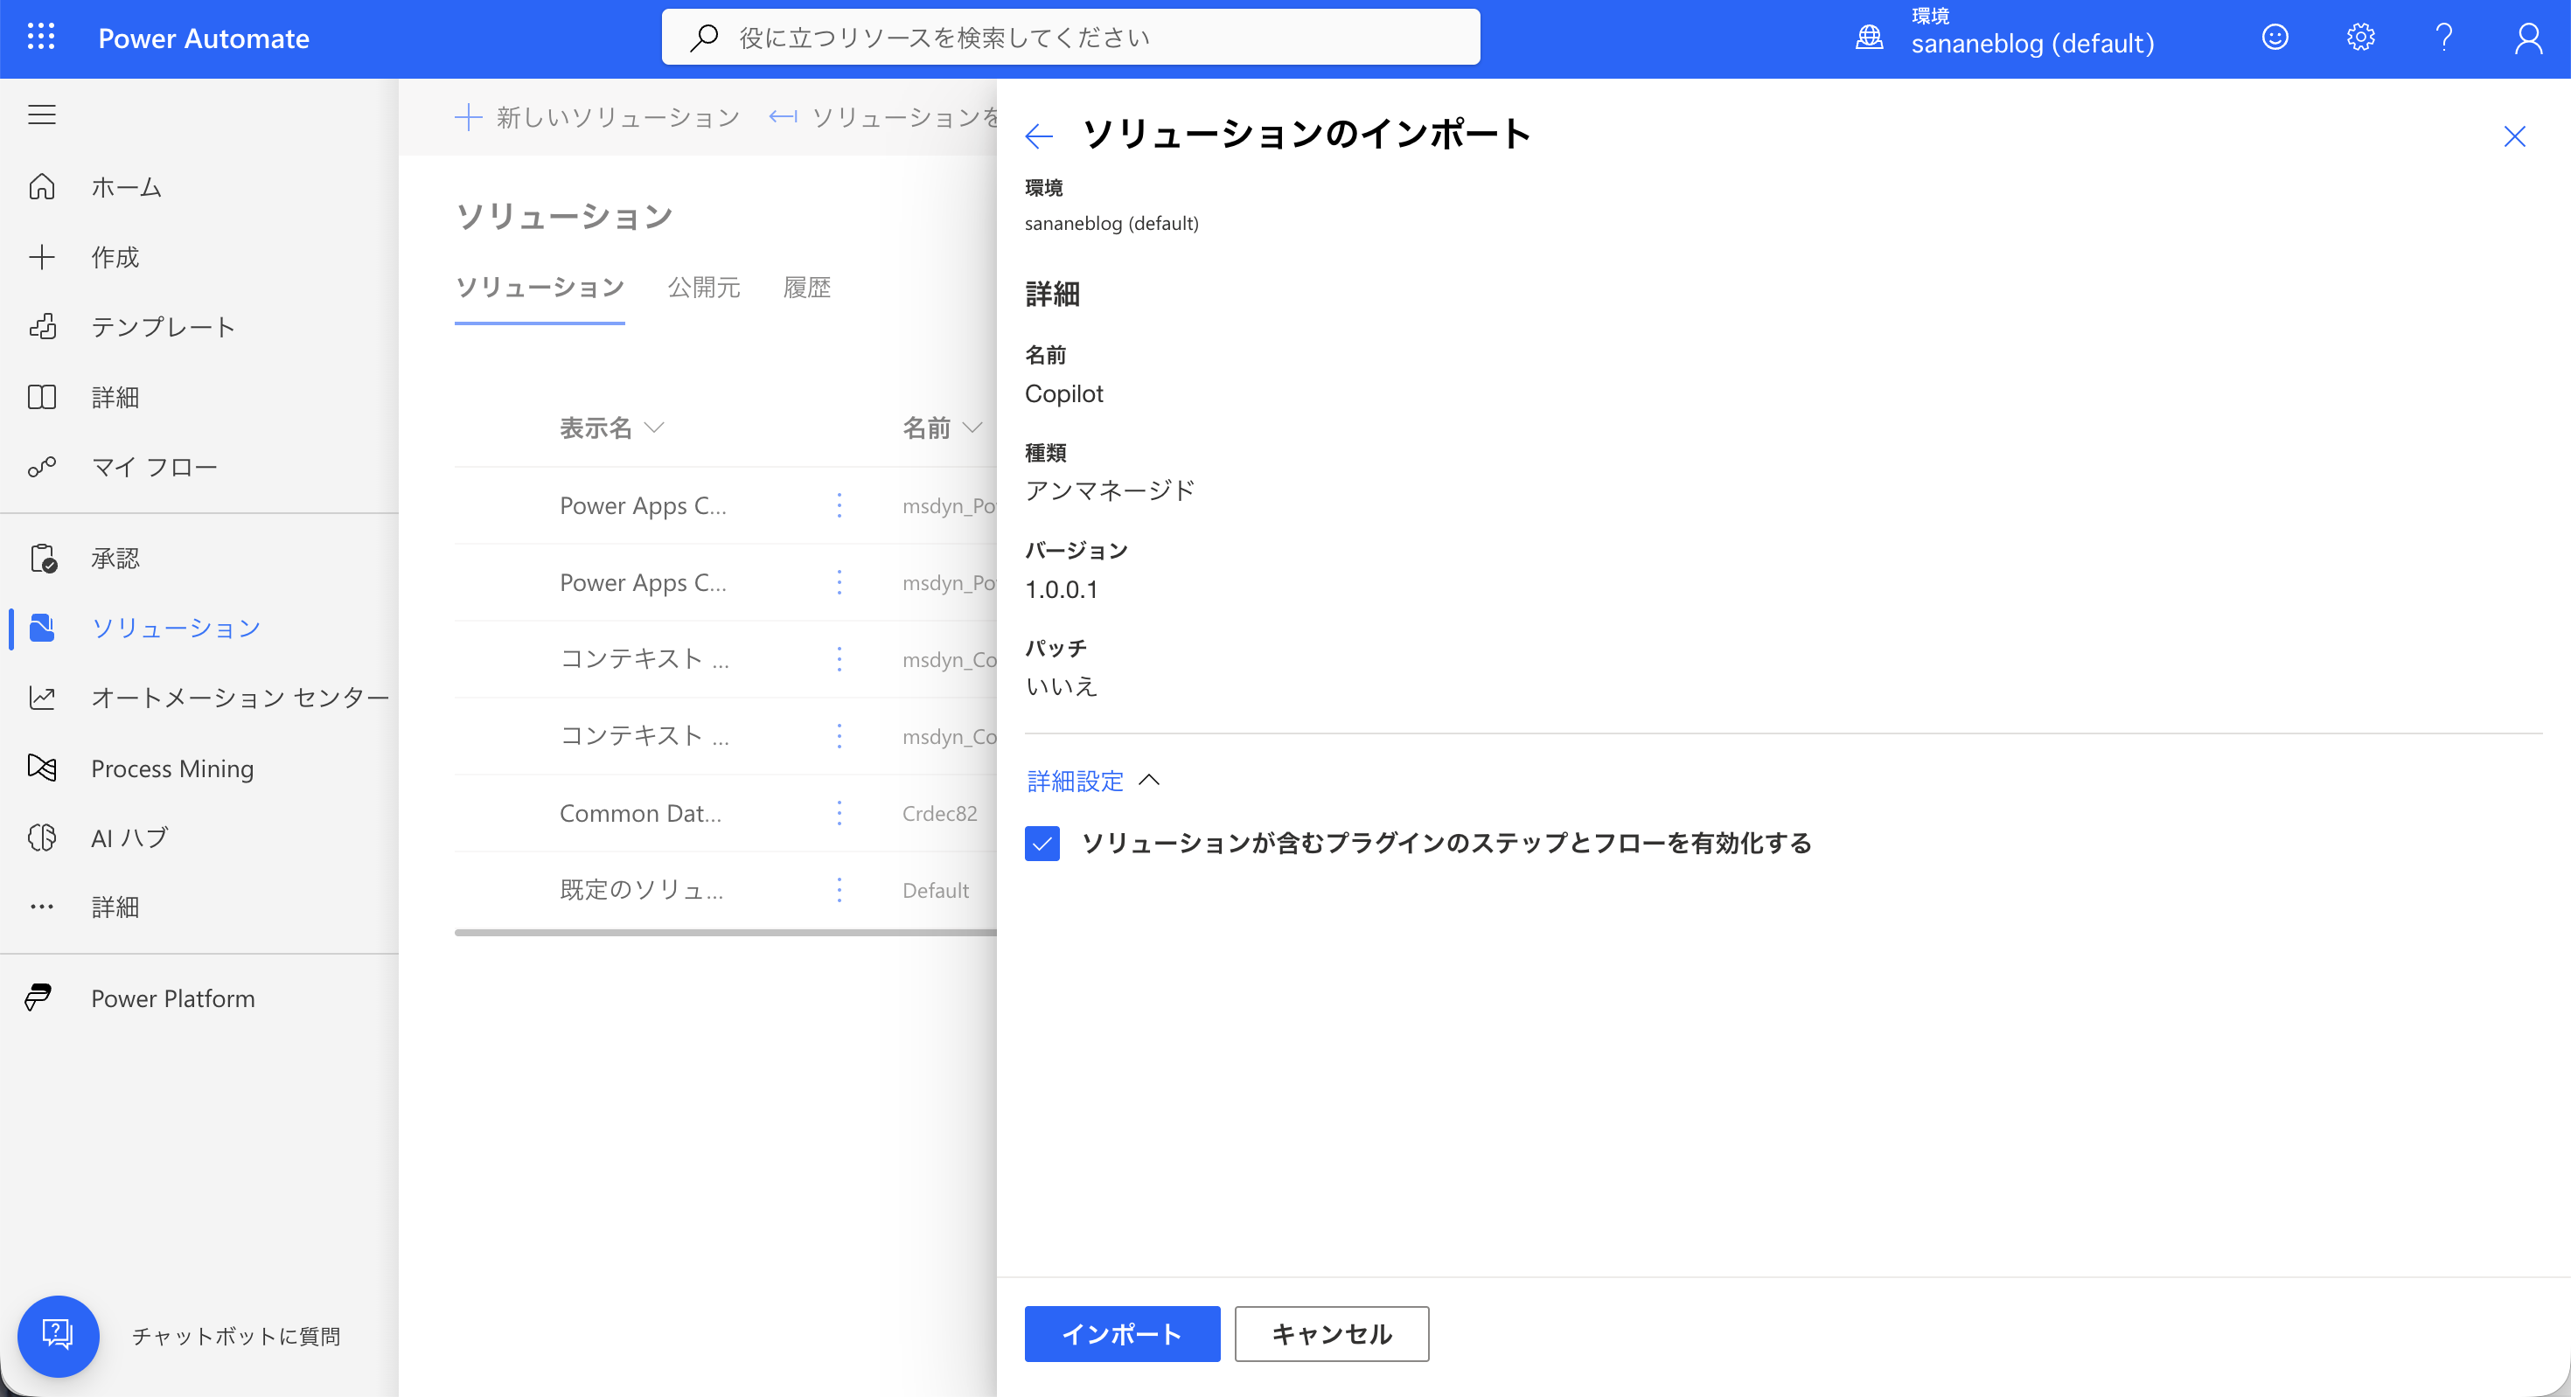
Task: Click 新しいソリューション in the toolbar
Action: [x=598, y=118]
